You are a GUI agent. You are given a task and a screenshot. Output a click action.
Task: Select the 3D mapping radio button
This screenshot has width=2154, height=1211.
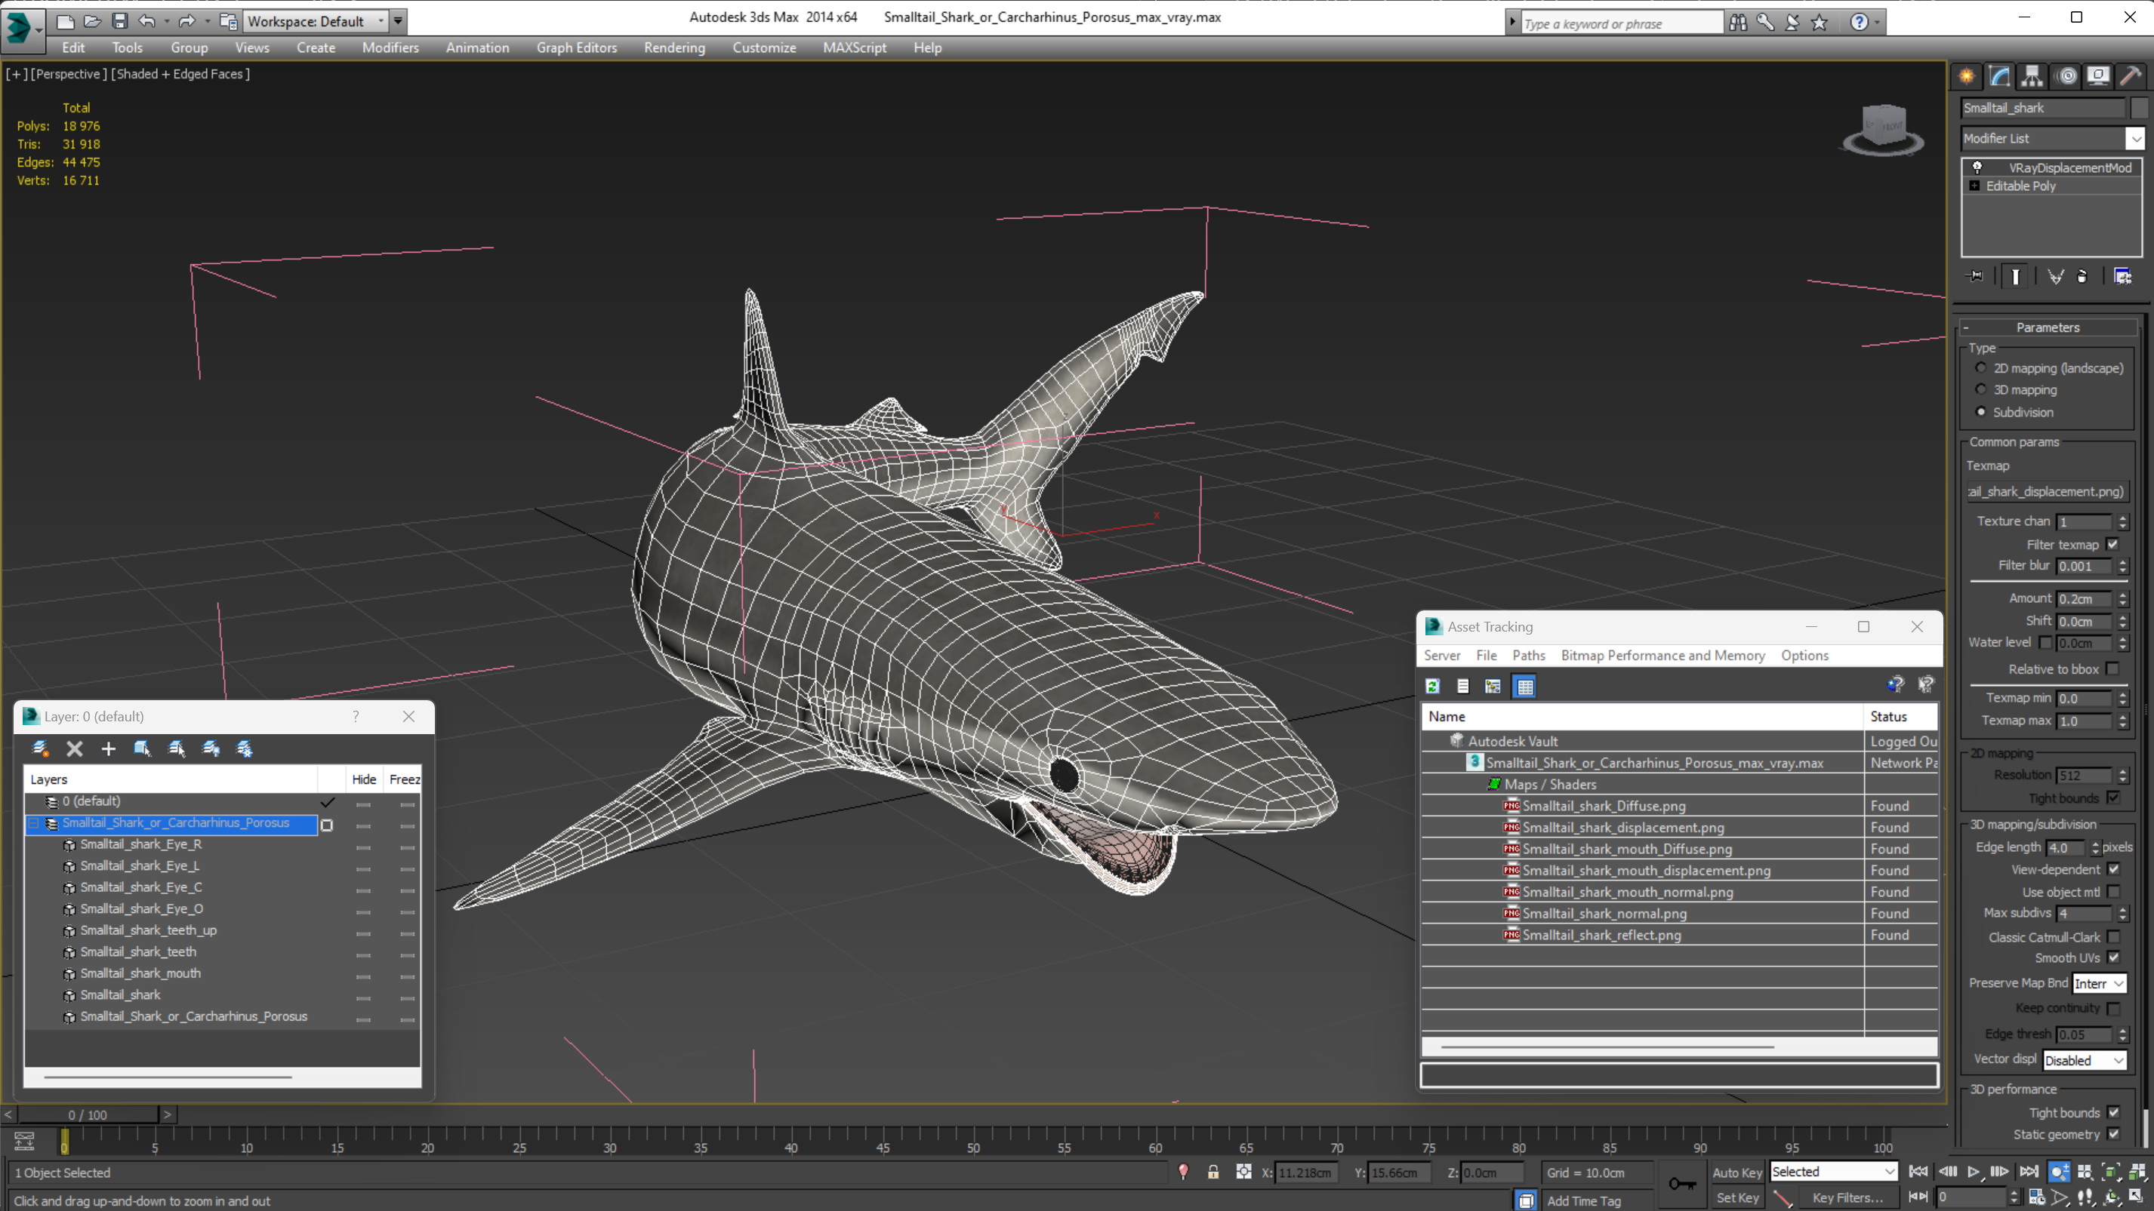[1981, 389]
